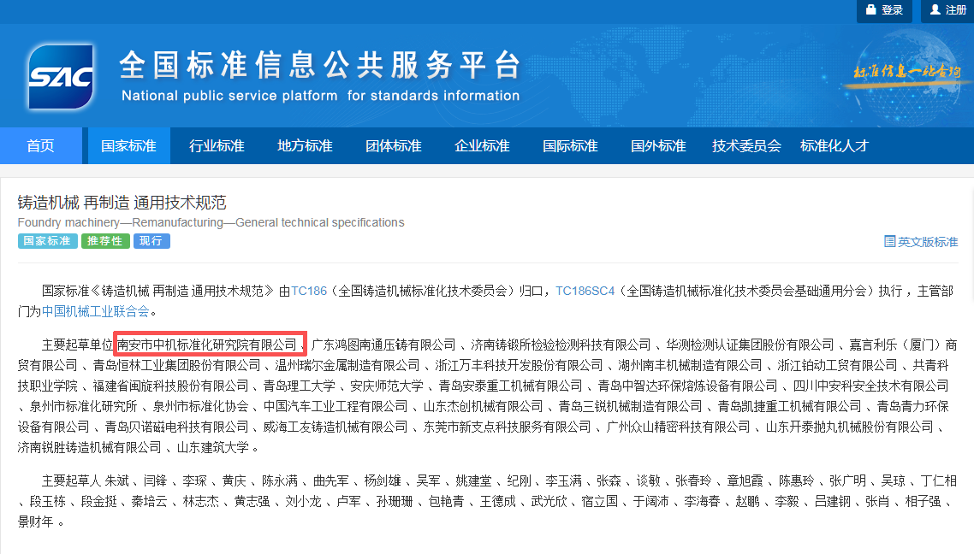Navigate to 国际标准 menu item
Image resolution: width=974 pixels, height=554 pixels.
tap(570, 145)
